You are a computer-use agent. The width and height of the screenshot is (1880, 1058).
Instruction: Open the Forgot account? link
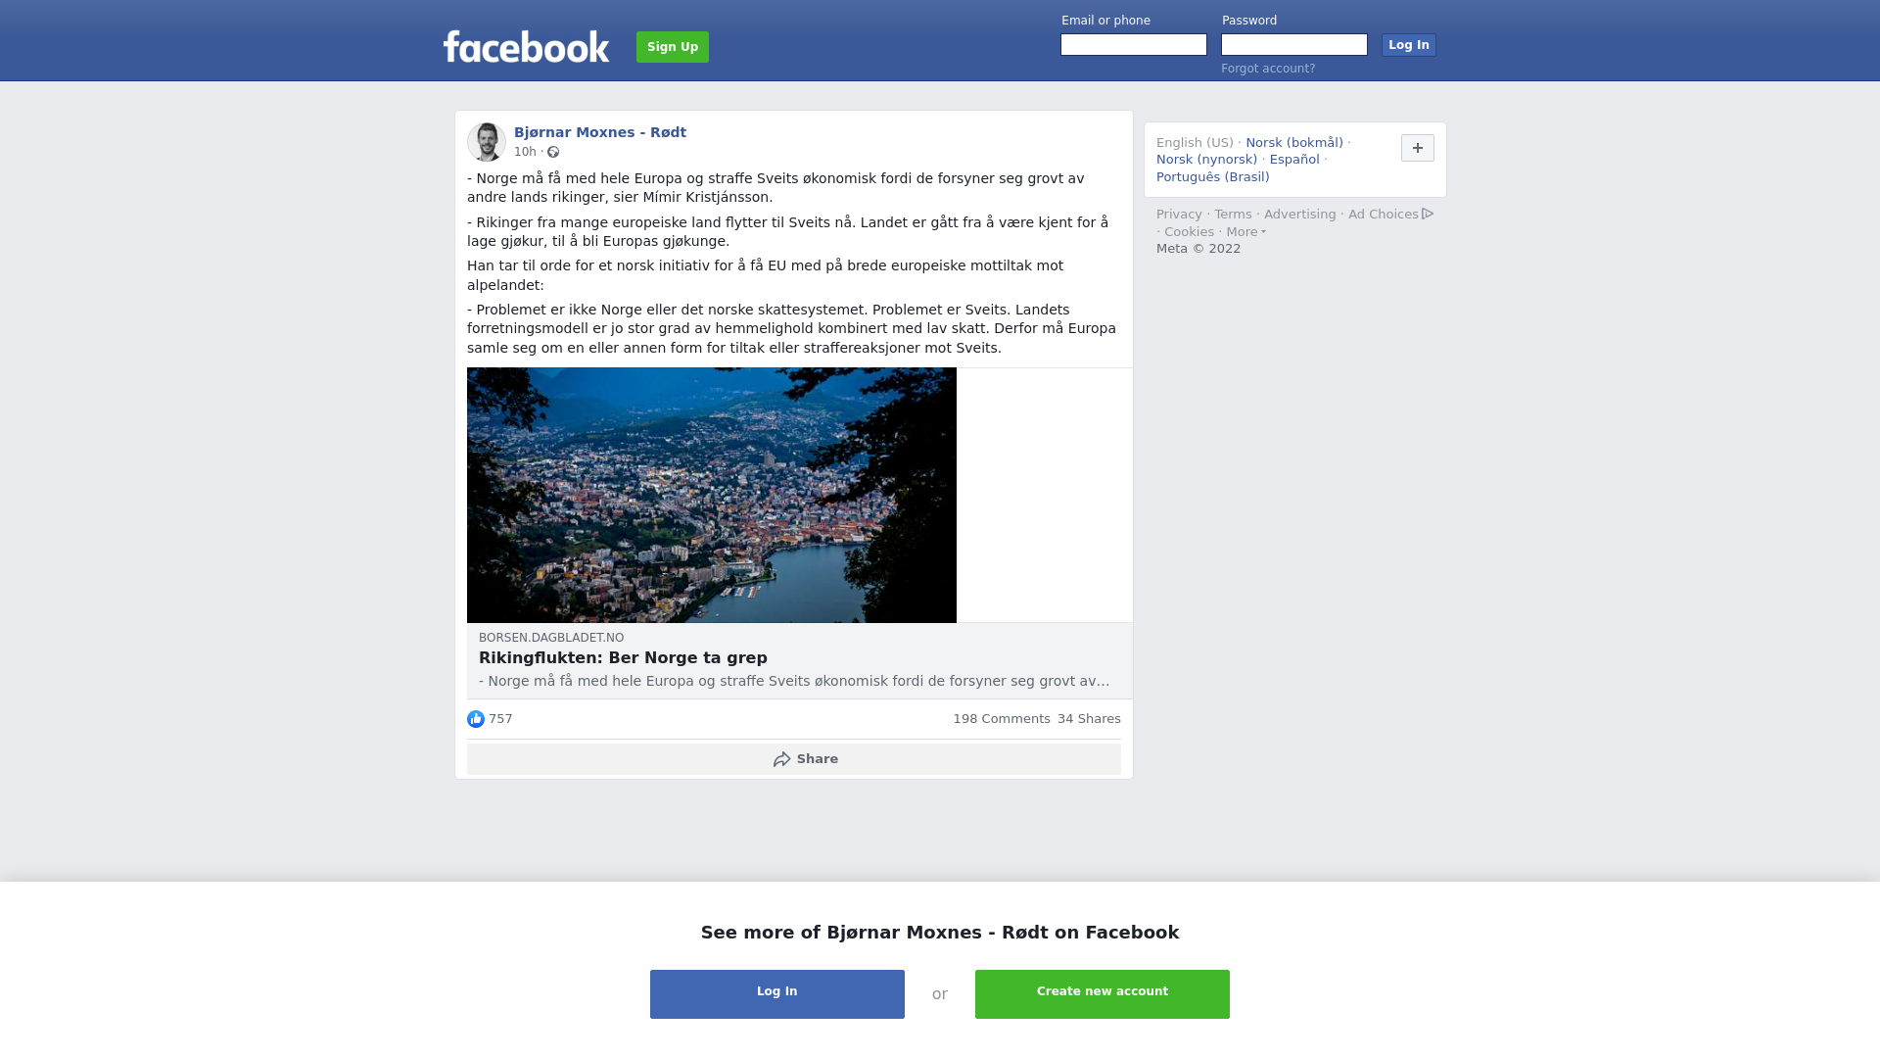coord(1268,69)
